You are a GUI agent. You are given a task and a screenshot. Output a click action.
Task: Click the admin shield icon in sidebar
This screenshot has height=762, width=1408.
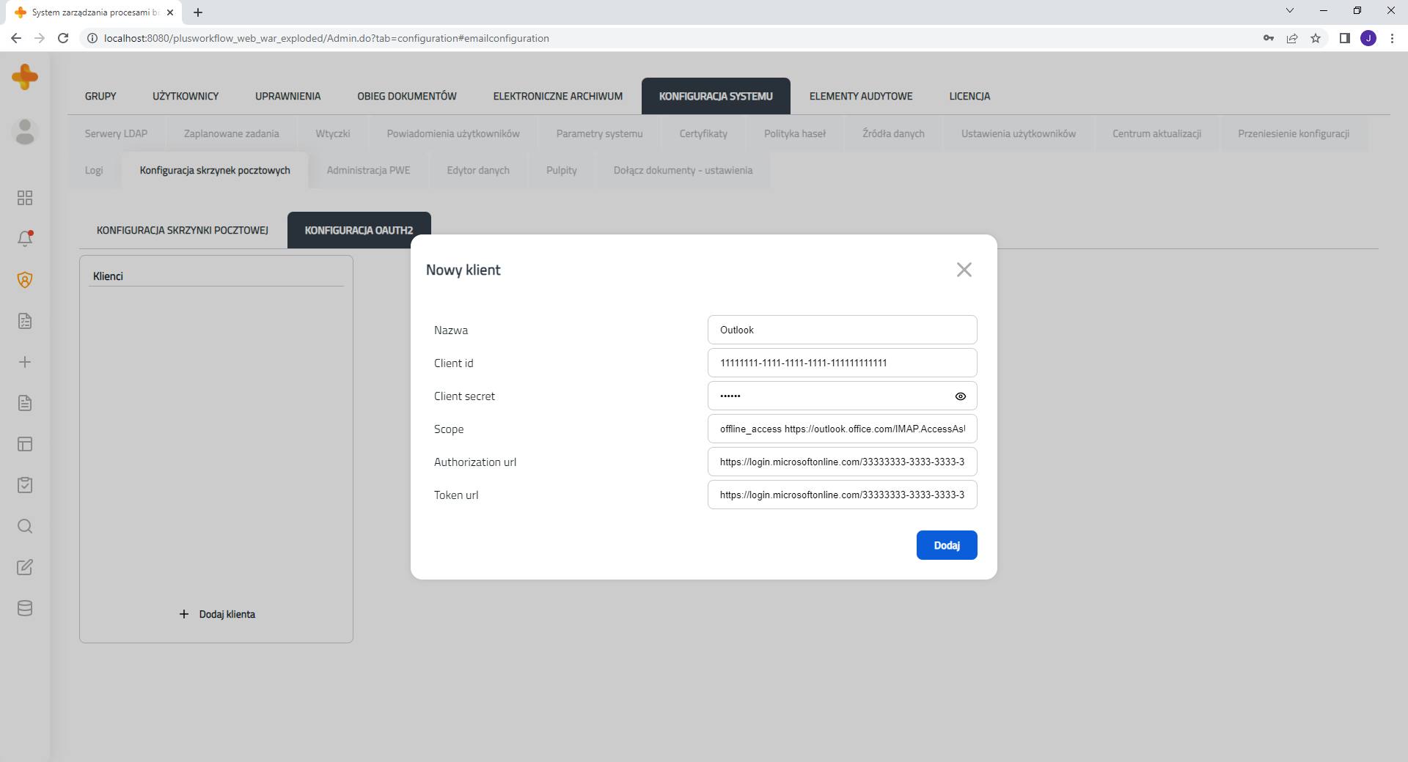tap(25, 280)
